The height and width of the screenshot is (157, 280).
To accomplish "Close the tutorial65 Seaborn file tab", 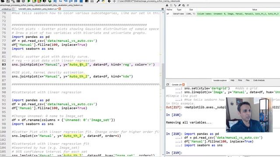I will click(60, 9).
